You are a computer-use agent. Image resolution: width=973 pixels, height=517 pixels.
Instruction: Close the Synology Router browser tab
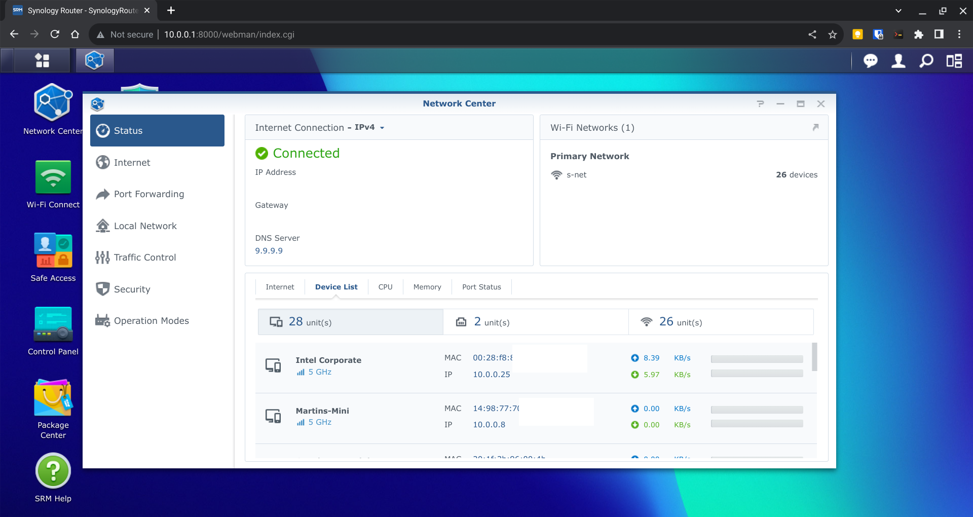(147, 10)
